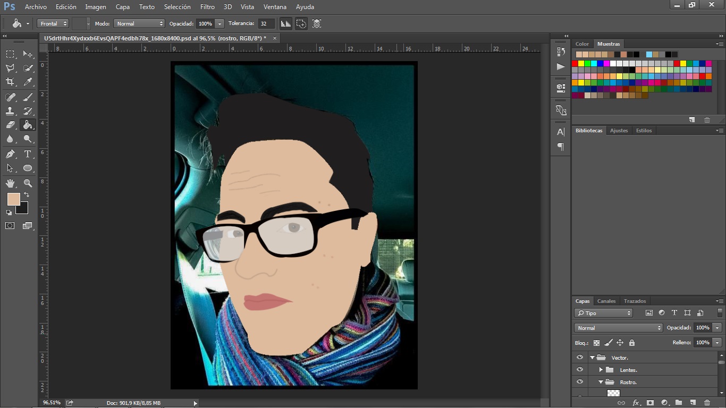Select the Spot Healing Brush tool

[x=10, y=97]
